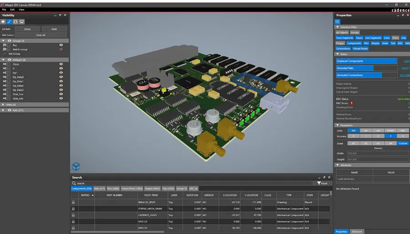The width and height of the screenshot is (410, 234).
Task: Select sheet size A3
Action: [378, 143]
